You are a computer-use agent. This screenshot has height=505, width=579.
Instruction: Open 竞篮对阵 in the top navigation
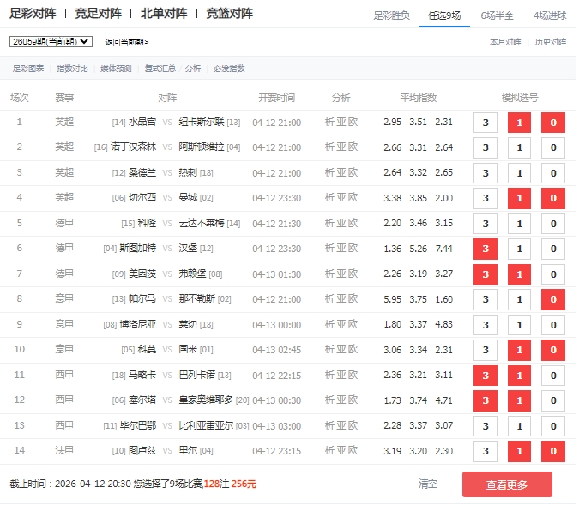tap(230, 14)
